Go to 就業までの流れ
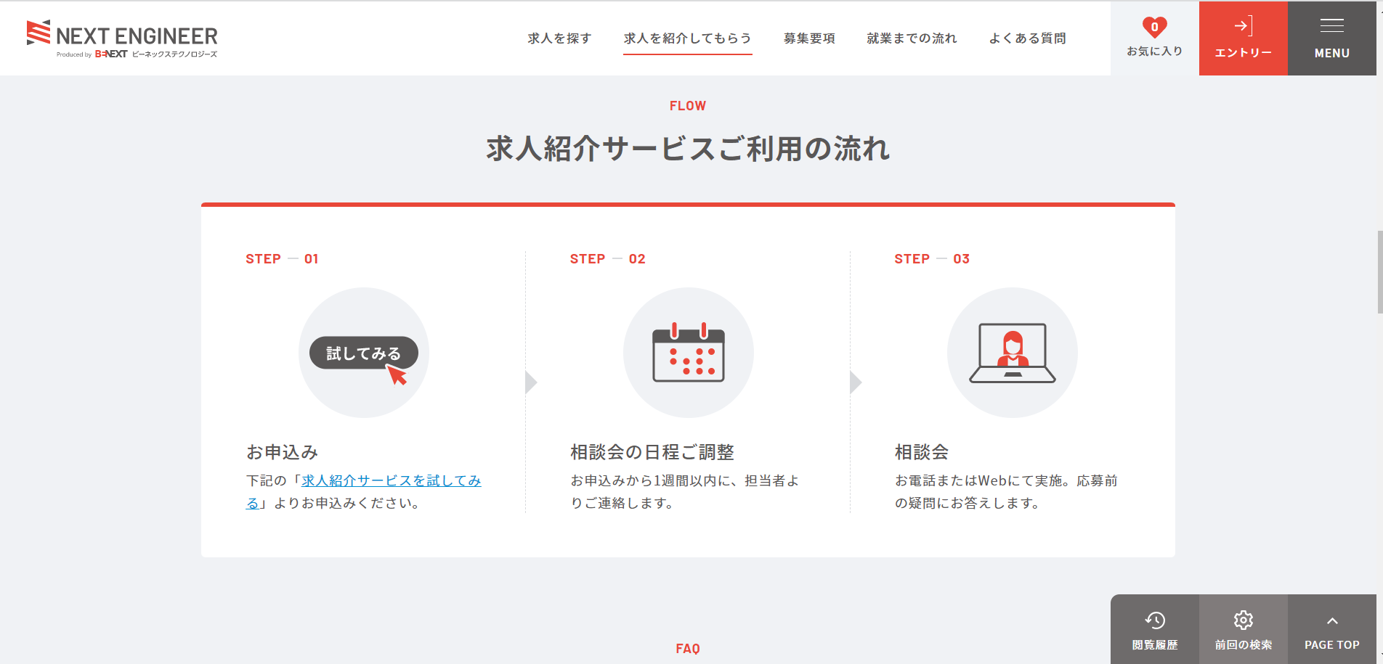Image resolution: width=1383 pixels, height=664 pixels. pyautogui.click(x=912, y=38)
